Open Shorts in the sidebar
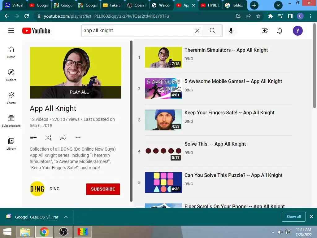Viewport: 317px width, 238px height. tap(11, 98)
